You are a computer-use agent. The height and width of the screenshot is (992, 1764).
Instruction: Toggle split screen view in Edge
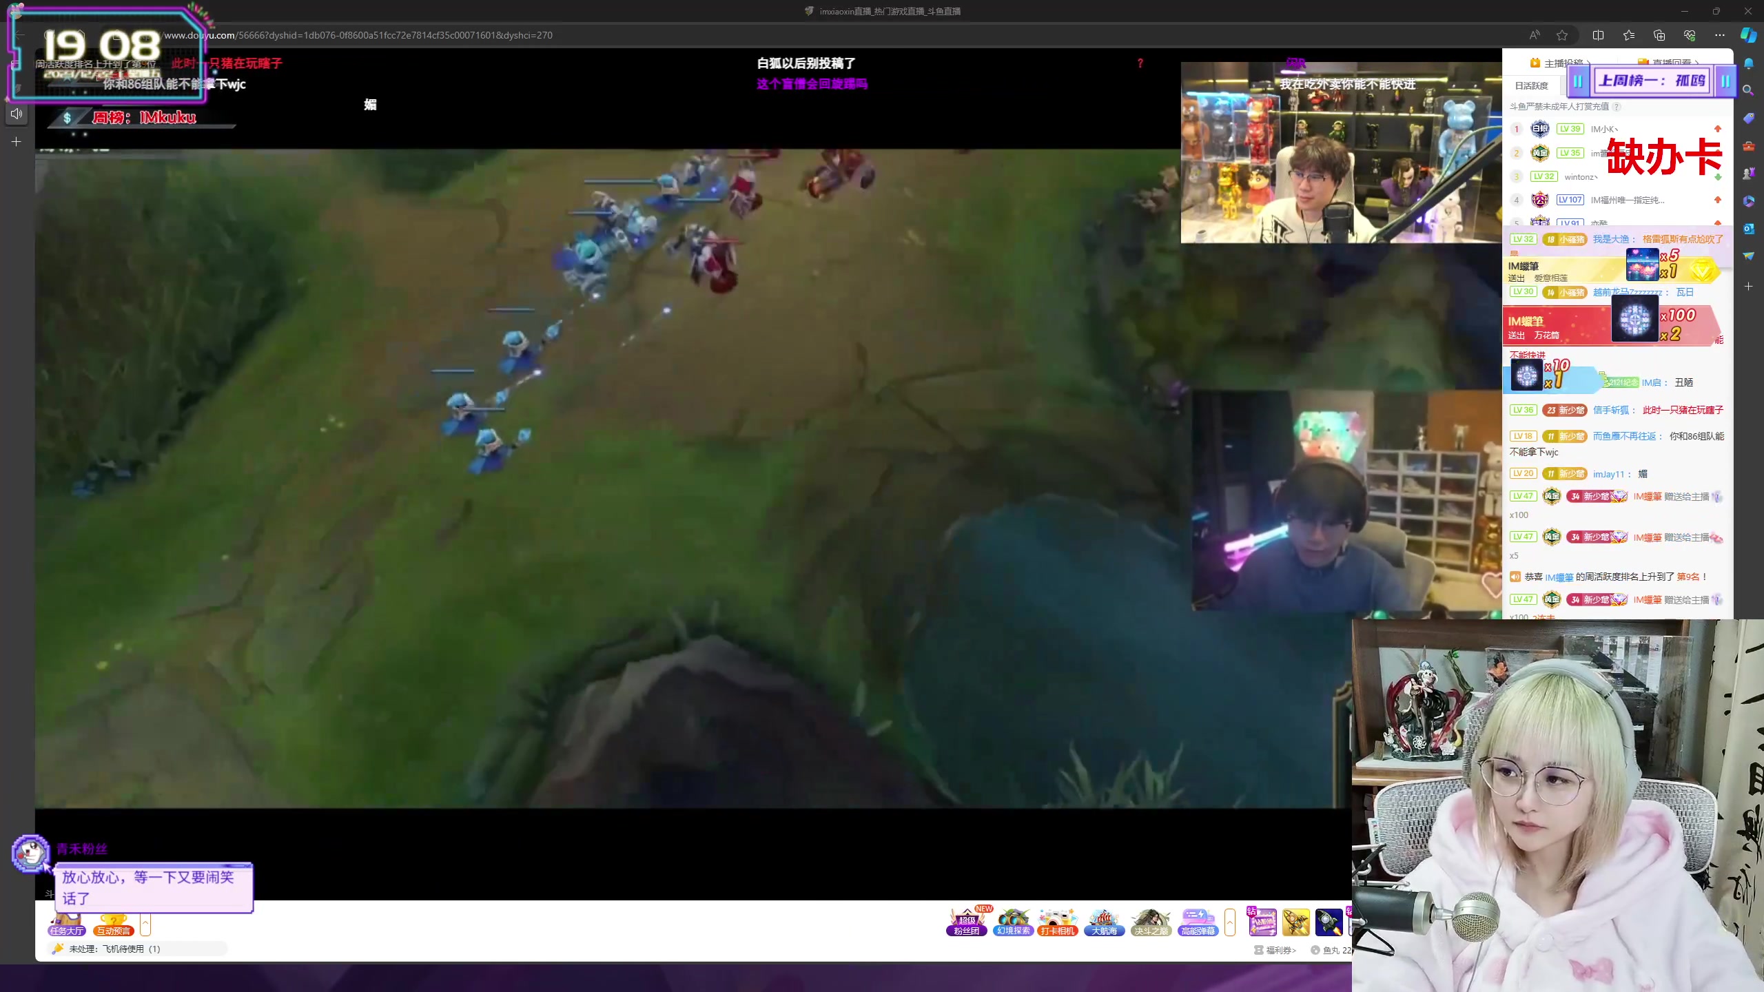1599,35
